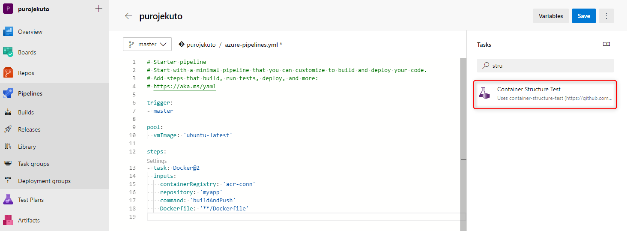Collapse the Tasks panel with arrow icon
This screenshot has width=627, height=231.
point(606,44)
